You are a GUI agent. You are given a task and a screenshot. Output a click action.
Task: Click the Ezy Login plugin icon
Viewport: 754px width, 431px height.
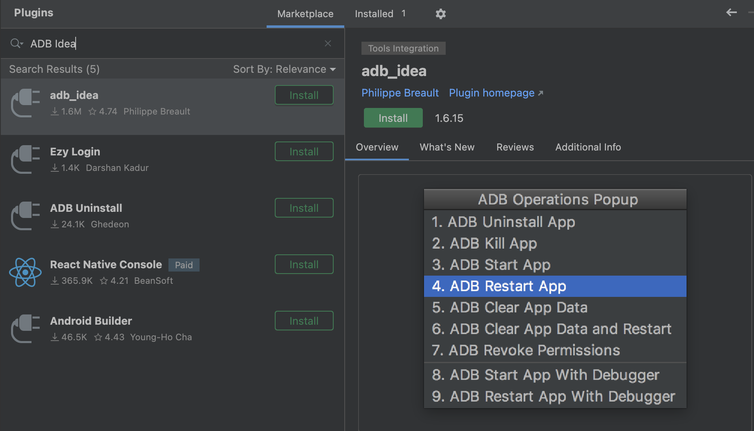click(x=25, y=160)
